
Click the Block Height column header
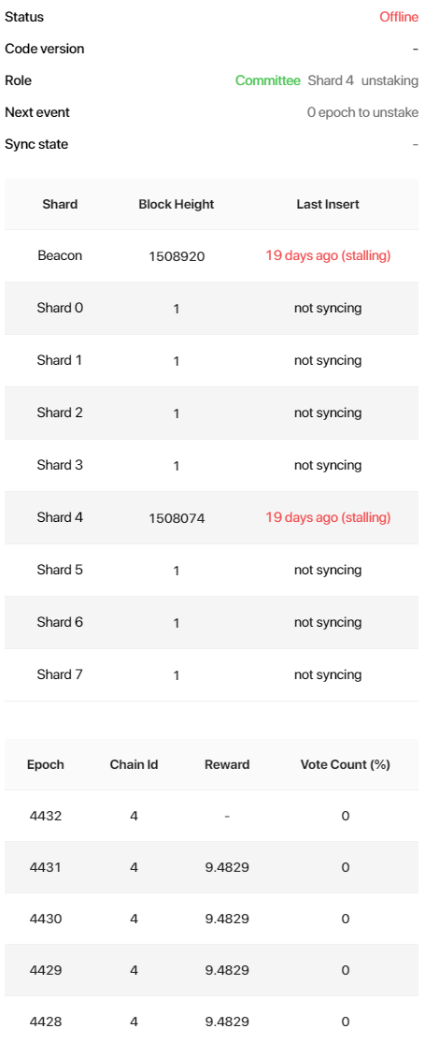click(x=176, y=204)
